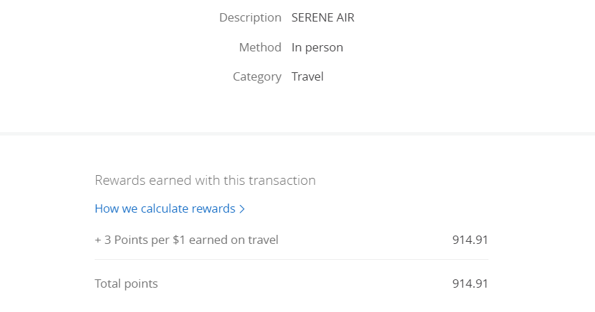This screenshot has width=595, height=312.
Task: Click the word "AIR" in the description
Action: coord(343,18)
